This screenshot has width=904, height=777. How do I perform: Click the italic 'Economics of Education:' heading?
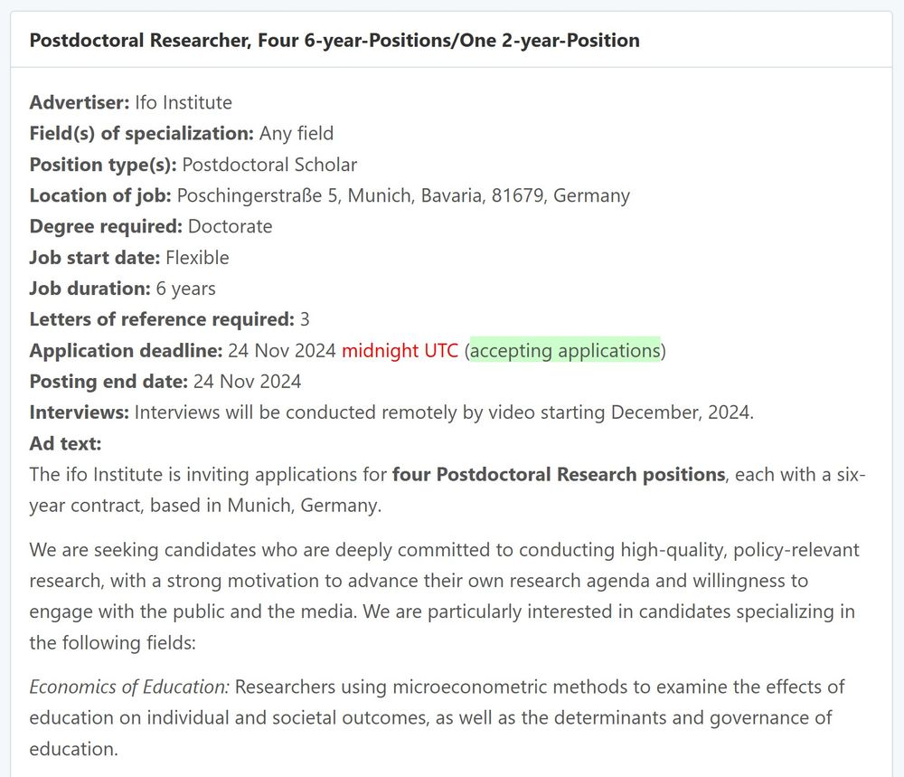tap(129, 687)
